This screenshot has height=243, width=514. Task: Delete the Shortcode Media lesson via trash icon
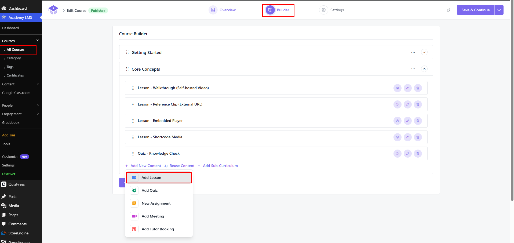tap(418, 137)
